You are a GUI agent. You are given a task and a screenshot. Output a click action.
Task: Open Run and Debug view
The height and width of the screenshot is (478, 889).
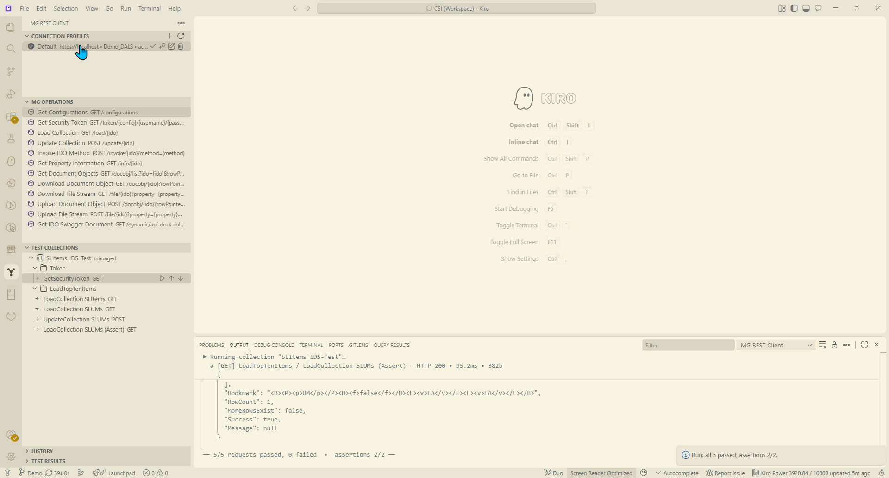(x=11, y=94)
